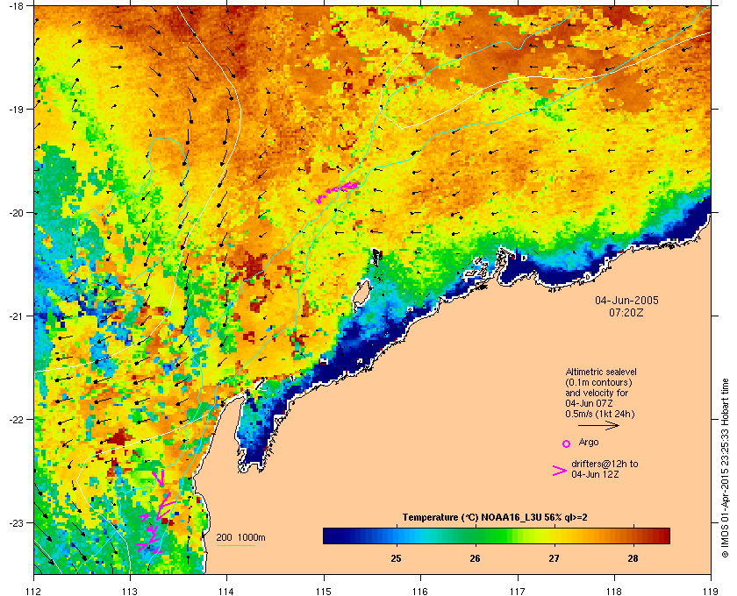This screenshot has width=737, height=596.
Task: Click the magenta Argo circle symbol
Action: pos(567,443)
